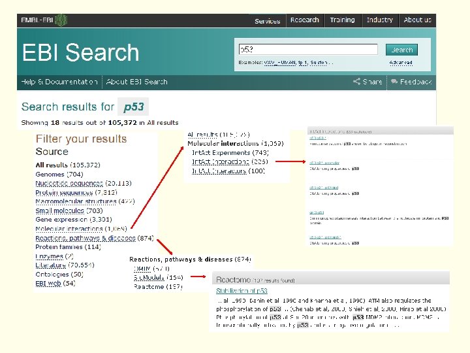Filter by Protein families (114)
The width and height of the screenshot is (470, 353).
(x=68, y=247)
